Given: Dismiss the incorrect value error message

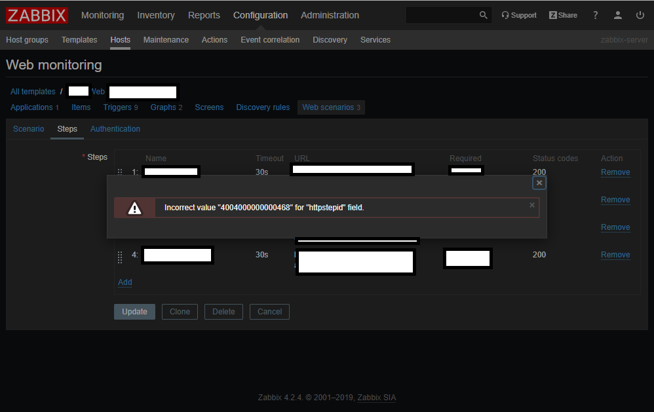Looking at the screenshot, I should pyautogui.click(x=532, y=205).
